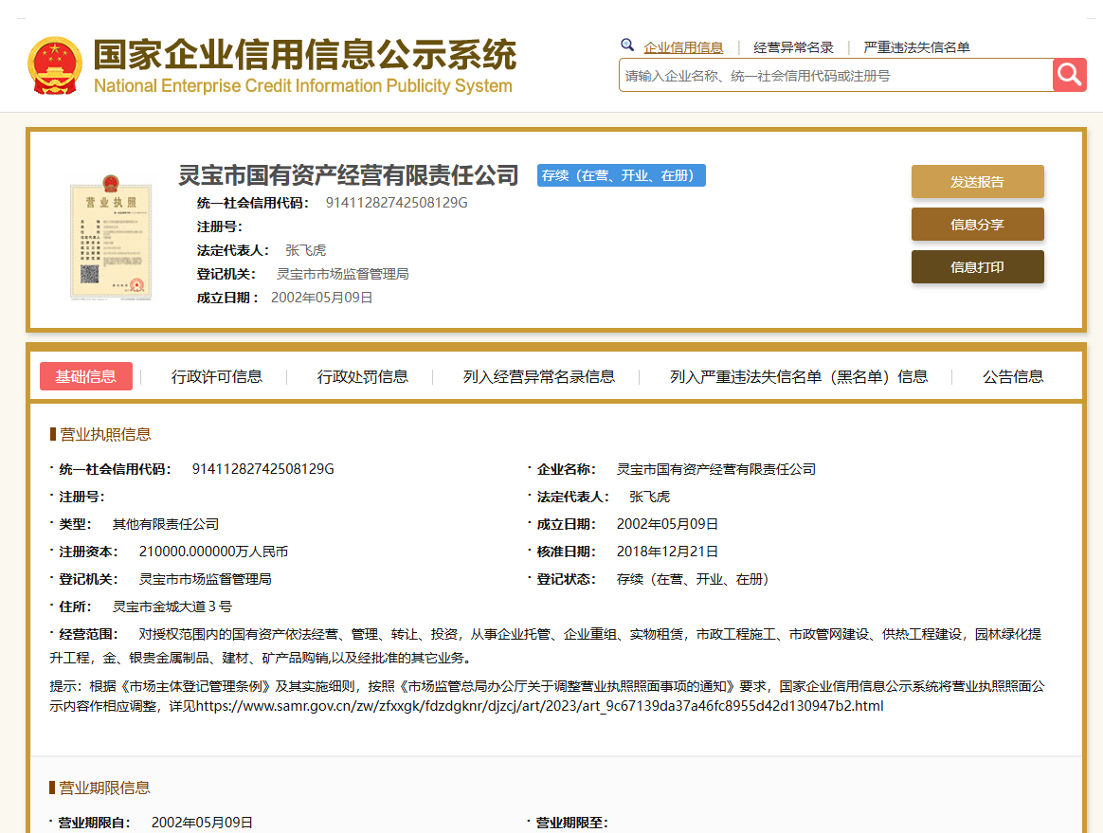This screenshot has width=1103, height=833.
Task: Switch to the 基础信息 tab
Action: [86, 376]
